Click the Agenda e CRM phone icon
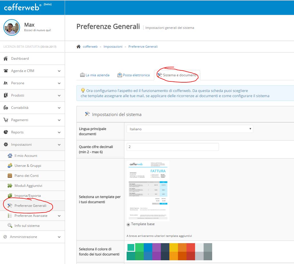The height and width of the screenshot is (264, 294). tap(6, 71)
